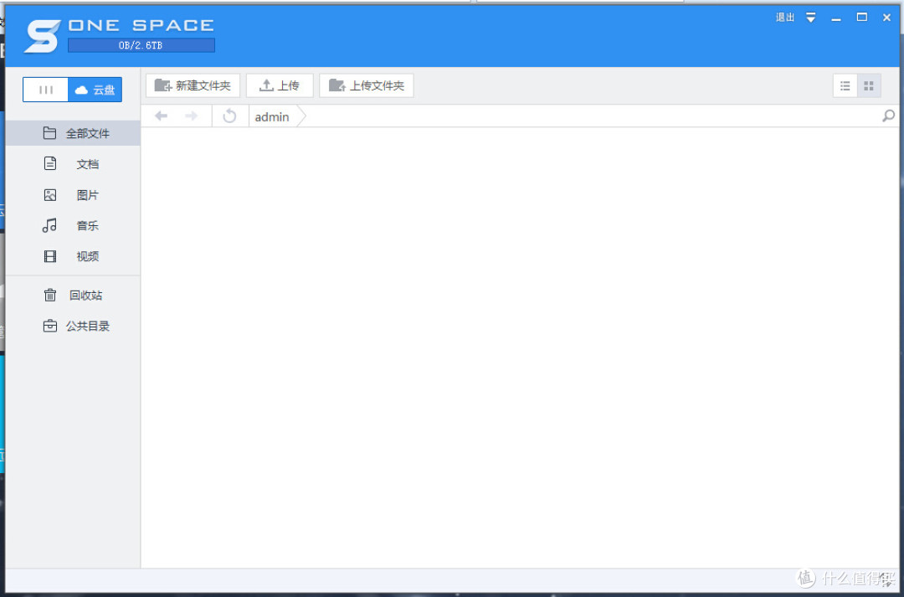Open the 音乐 music category

[x=73, y=225]
